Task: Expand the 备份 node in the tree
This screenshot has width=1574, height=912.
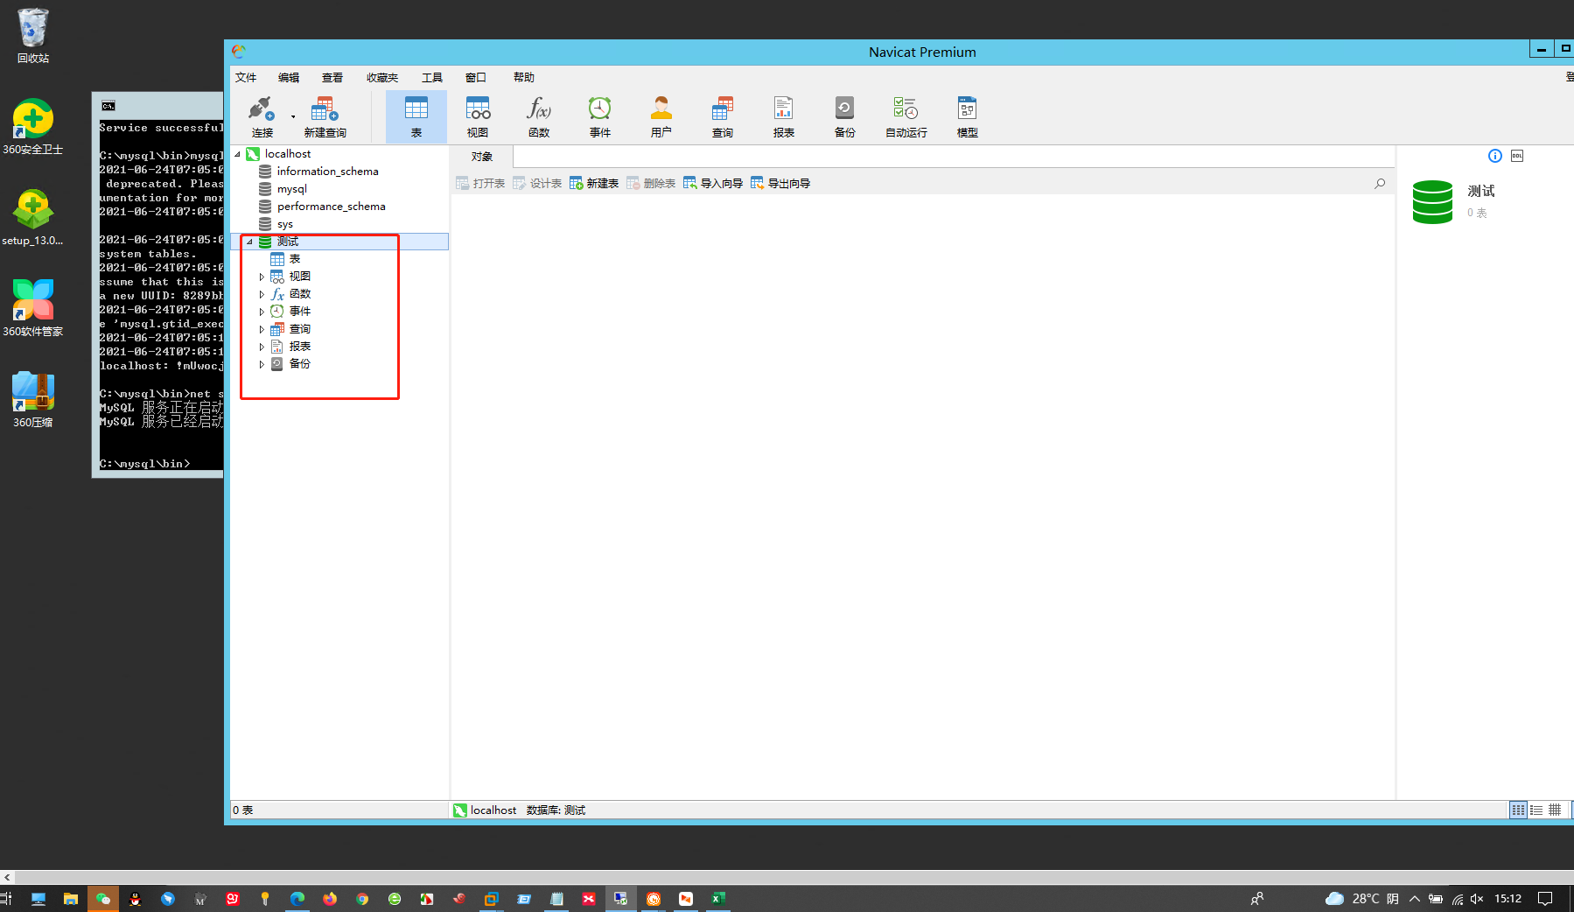Action: [262, 364]
